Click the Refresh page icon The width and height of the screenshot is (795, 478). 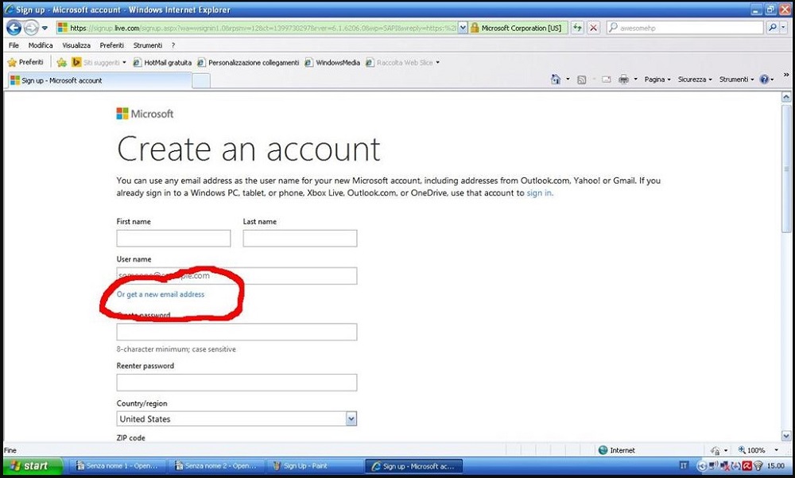pos(577,28)
